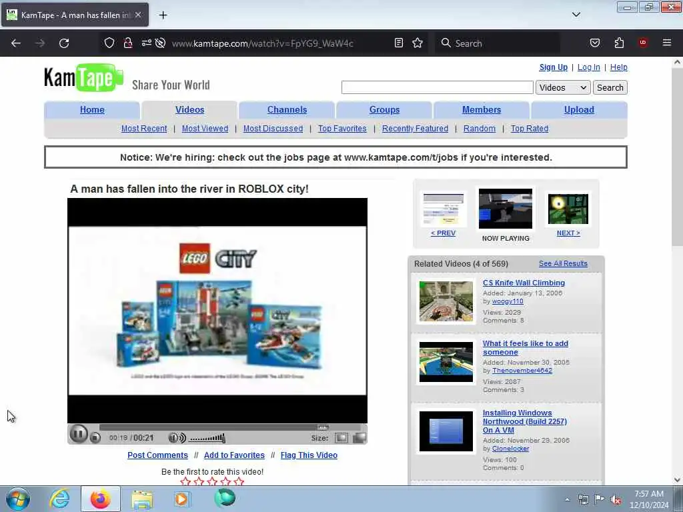Screen dimensions: 683x512
Task: Open the Home tab
Action: coord(92,110)
